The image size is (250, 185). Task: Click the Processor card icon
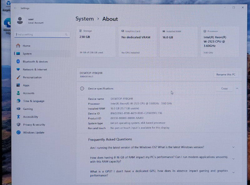[205, 31]
